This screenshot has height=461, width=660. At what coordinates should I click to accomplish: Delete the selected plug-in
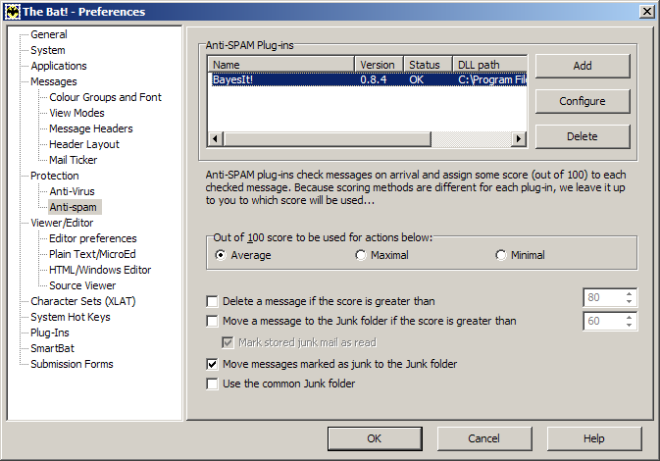(582, 136)
